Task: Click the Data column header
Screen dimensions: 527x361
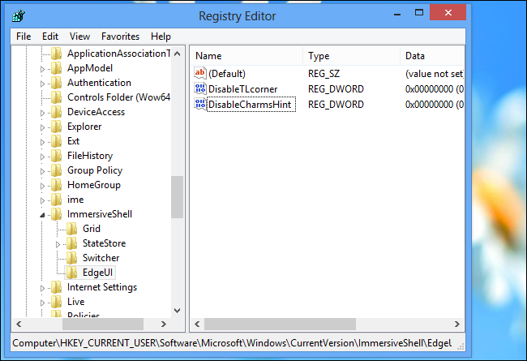Action: [433, 56]
